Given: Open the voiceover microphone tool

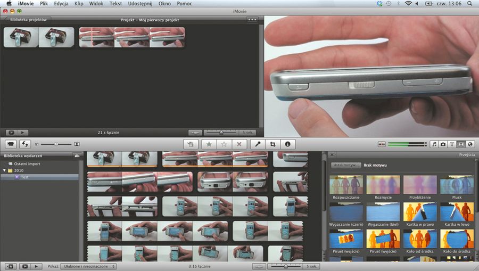Looking at the screenshot, I should click(258, 144).
